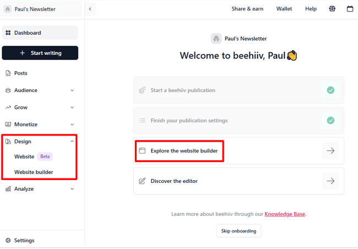Click the arrow on Discover the editor row
358x249 pixels.
(x=330, y=181)
